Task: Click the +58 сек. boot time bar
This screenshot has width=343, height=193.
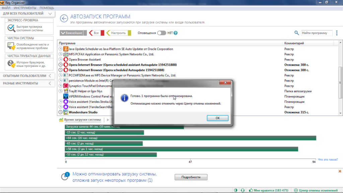Action: pos(181,149)
